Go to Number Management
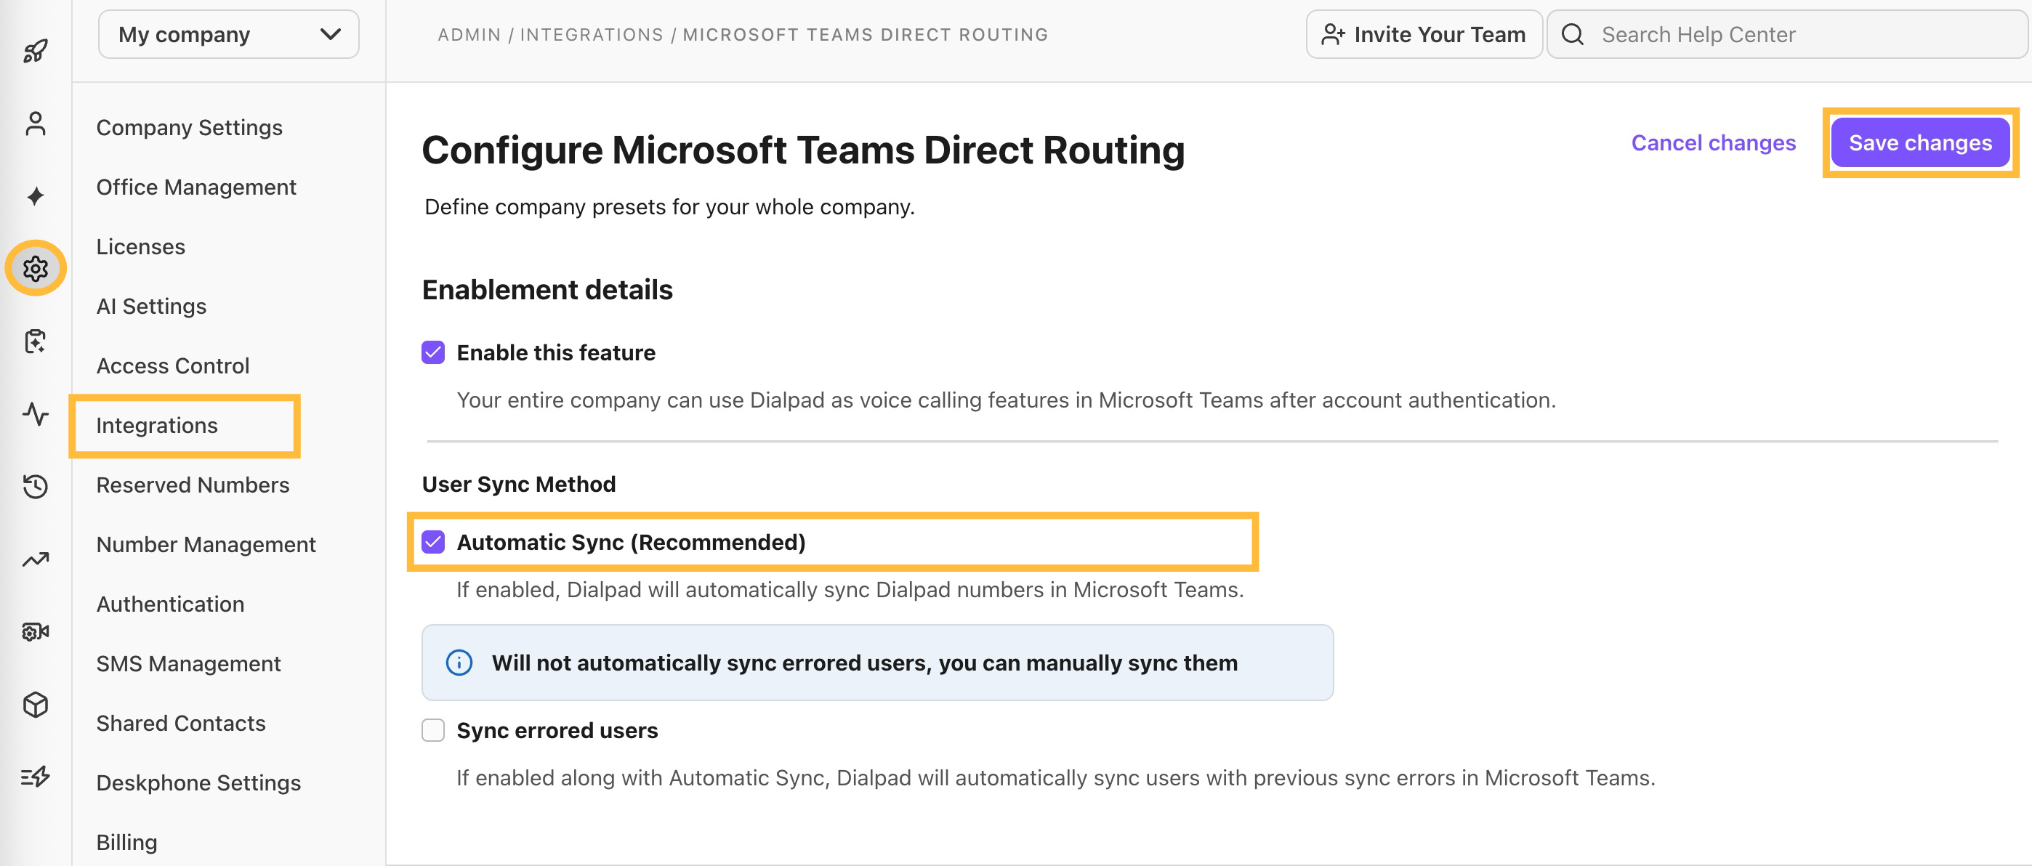The image size is (2032, 866). [206, 544]
